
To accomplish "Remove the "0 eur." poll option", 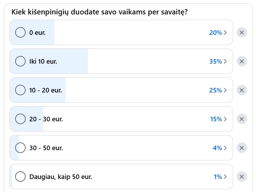I will (x=242, y=32).
